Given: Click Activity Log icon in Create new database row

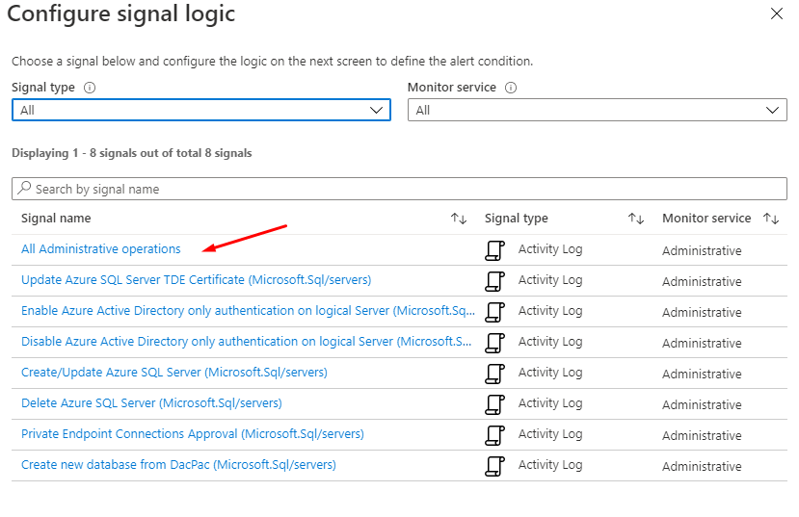Looking at the screenshot, I should [494, 467].
